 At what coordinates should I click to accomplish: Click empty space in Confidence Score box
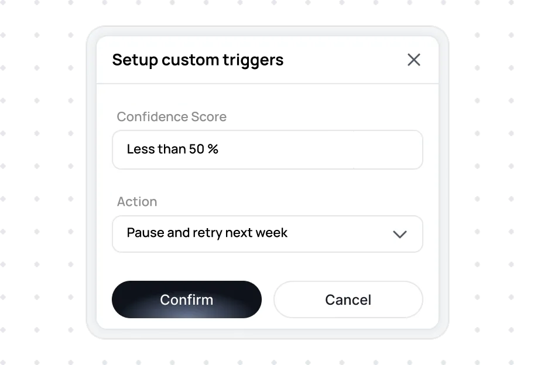(320, 150)
